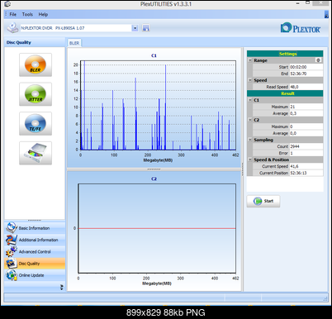Click the Current Speed value 41,6
This screenshot has width=332, height=319.
pos(306,166)
